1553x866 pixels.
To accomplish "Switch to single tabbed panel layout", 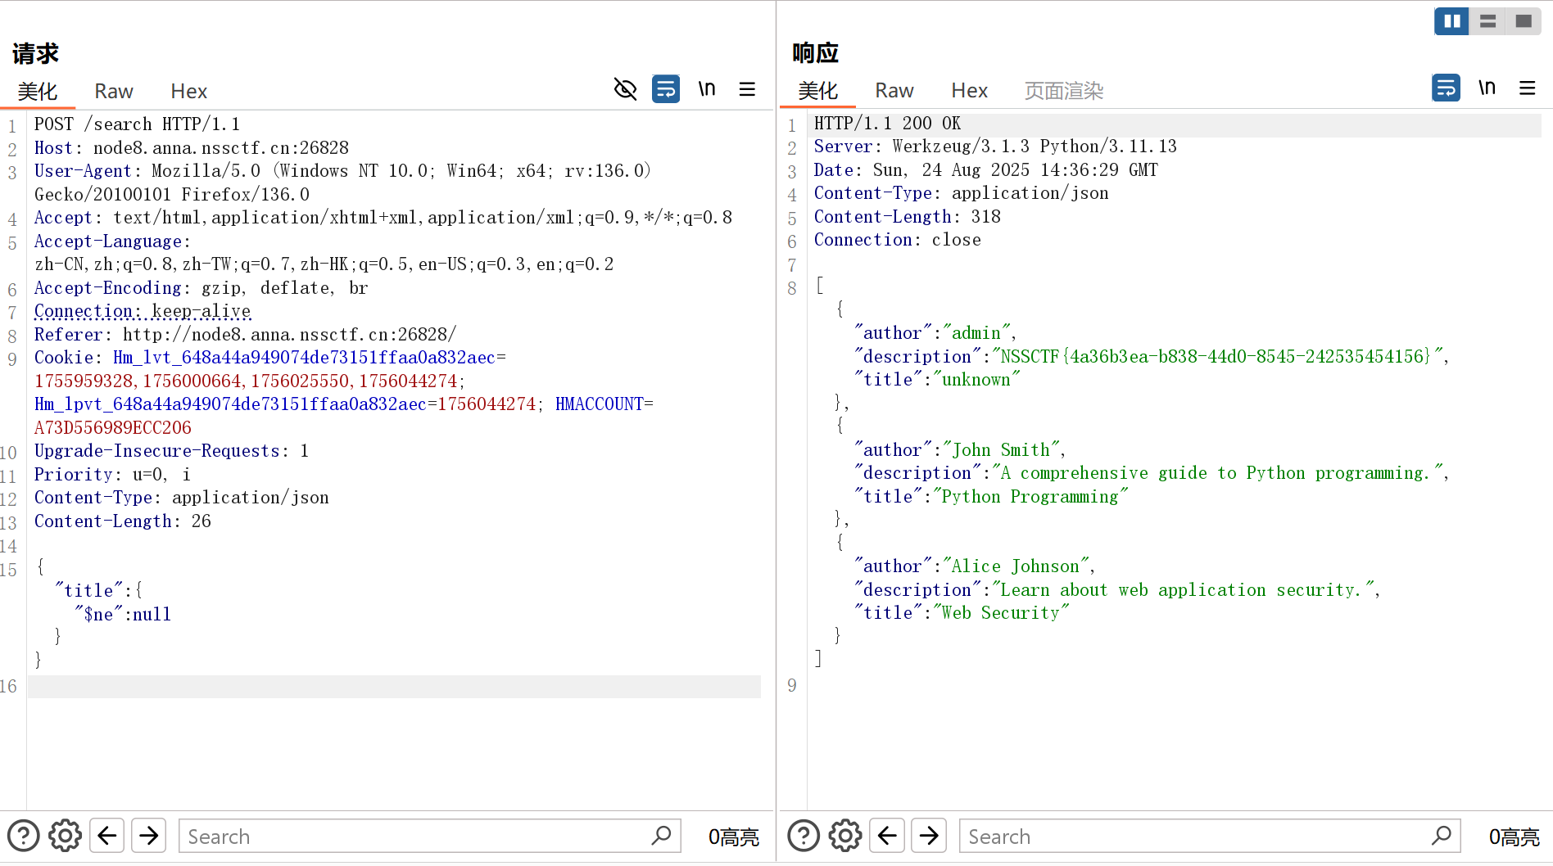I will pos(1524,21).
